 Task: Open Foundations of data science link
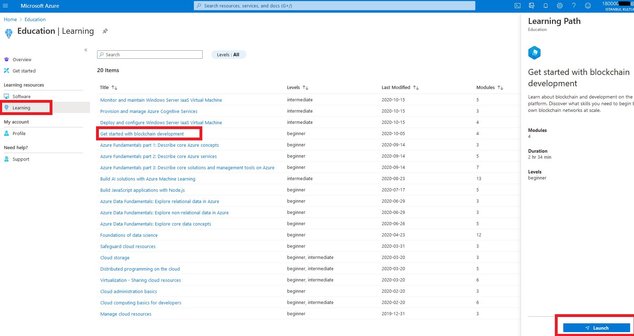[129, 235]
